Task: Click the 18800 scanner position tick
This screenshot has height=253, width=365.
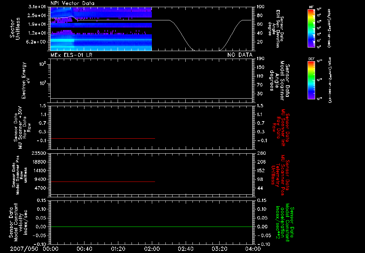Action: tap(38, 162)
